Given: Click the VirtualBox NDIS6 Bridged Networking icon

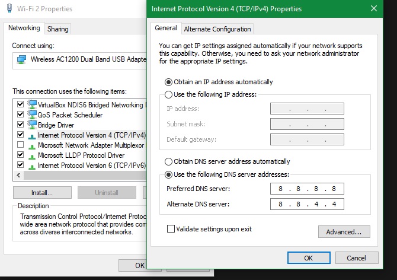Looking at the screenshot, I should [x=32, y=104].
